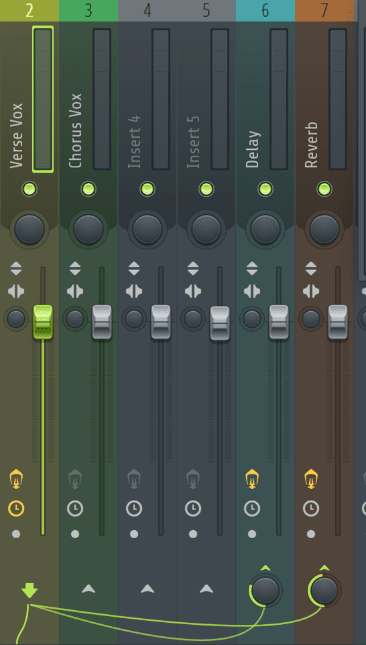Arm recording dot on Reverb
The image size is (366, 645).
[x=312, y=534]
